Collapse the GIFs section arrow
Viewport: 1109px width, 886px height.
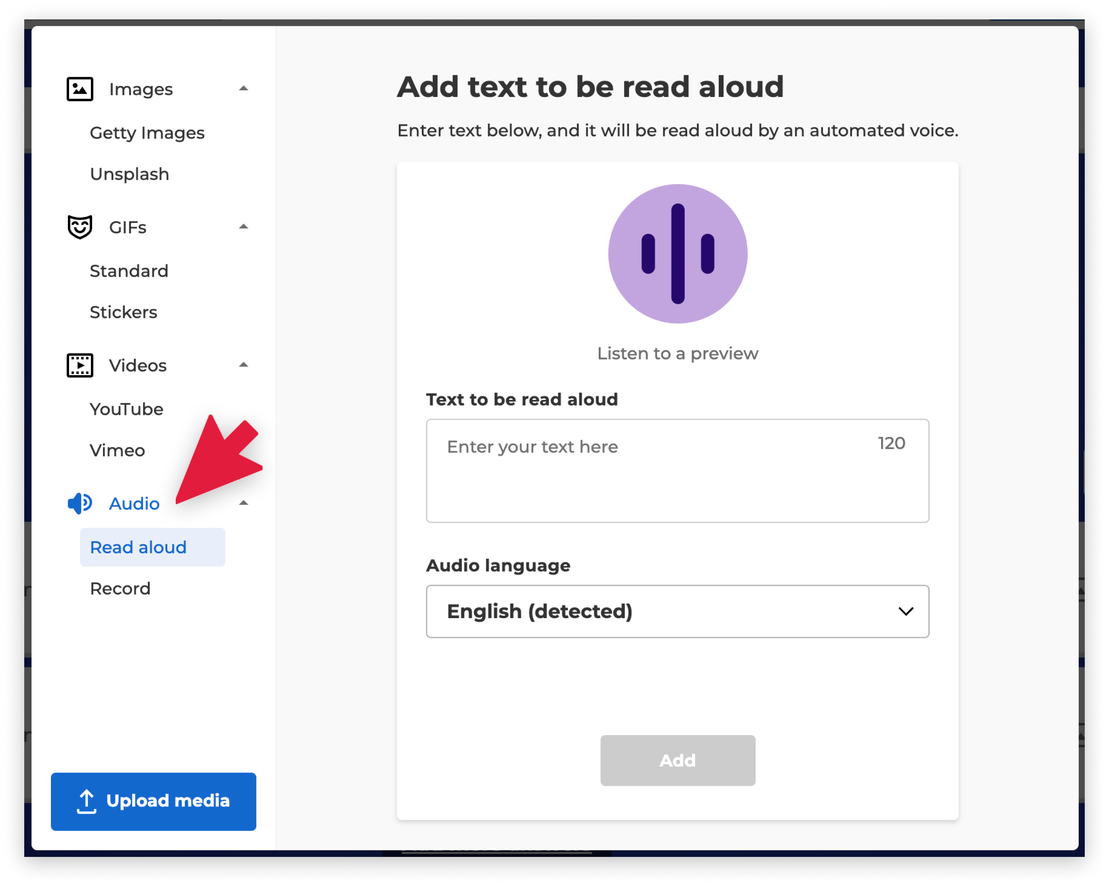click(x=243, y=226)
